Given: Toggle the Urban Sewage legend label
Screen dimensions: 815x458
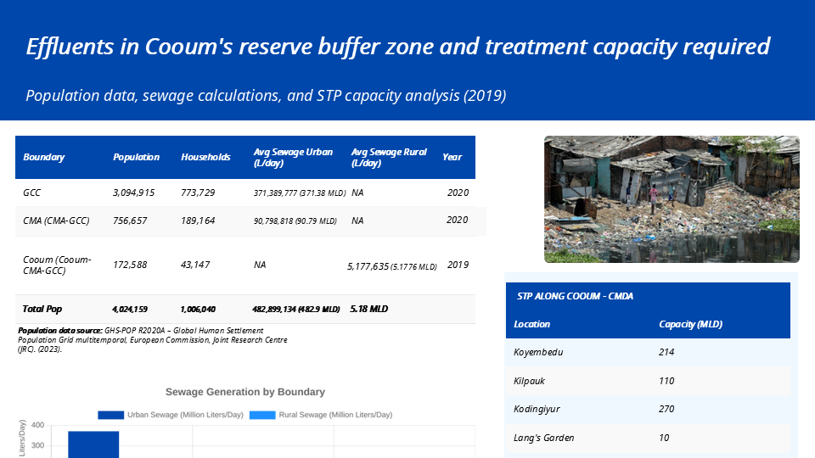Looking at the screenshot, I should click(185, 415).
